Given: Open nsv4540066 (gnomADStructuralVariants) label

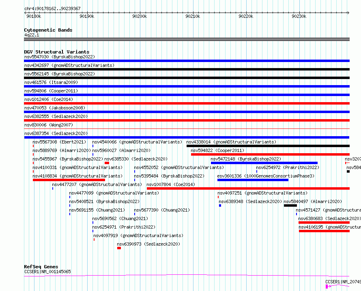Looking at the screenshot, I should (137, 142).
